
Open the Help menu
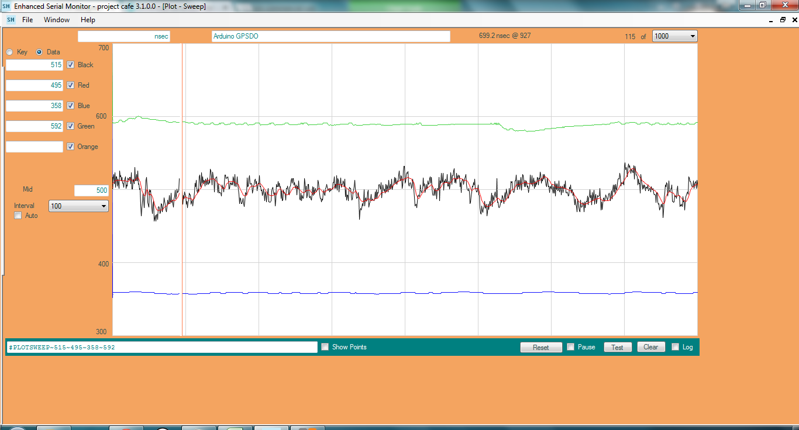click(88, 20)
